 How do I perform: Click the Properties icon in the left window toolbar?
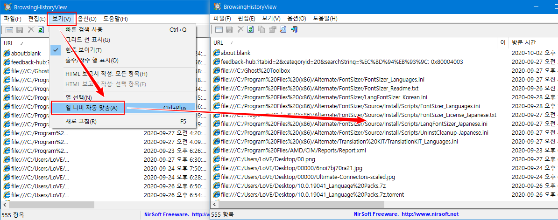(9, 30)
